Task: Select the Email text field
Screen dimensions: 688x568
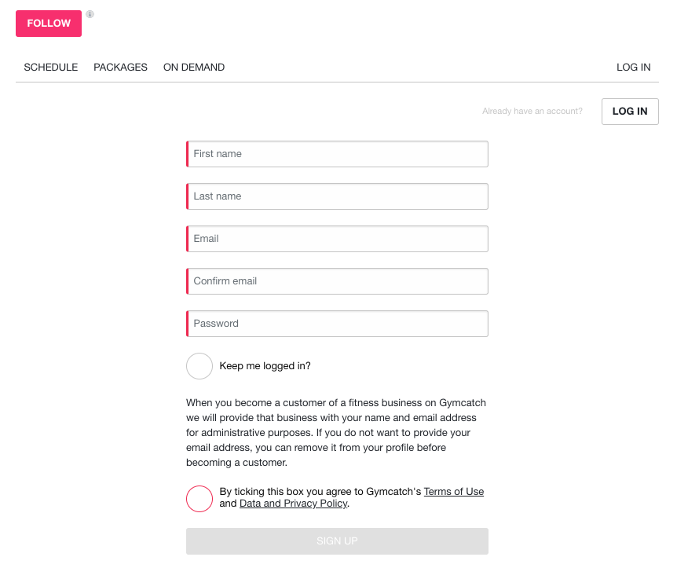Action: [x=337, y=239]
